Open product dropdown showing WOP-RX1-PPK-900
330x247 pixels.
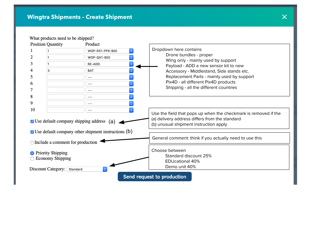pyautogui.click(x=109, y=51)
